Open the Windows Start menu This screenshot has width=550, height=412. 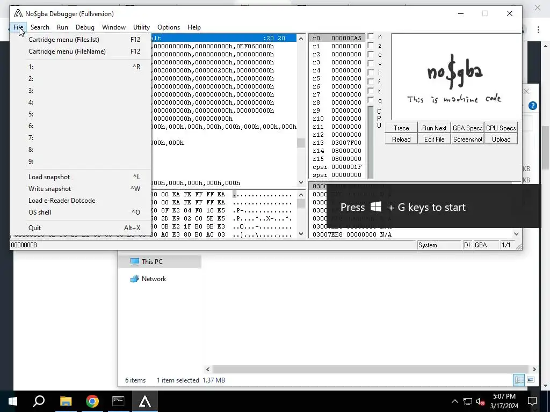[13, 401]
